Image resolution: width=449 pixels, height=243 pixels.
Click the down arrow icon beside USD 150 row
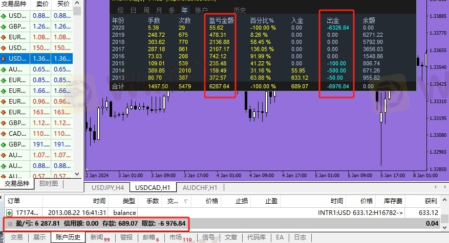[x=4, y=48]
